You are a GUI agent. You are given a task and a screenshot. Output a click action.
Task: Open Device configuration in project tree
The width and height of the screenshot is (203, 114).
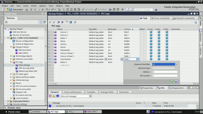(24, 41)
